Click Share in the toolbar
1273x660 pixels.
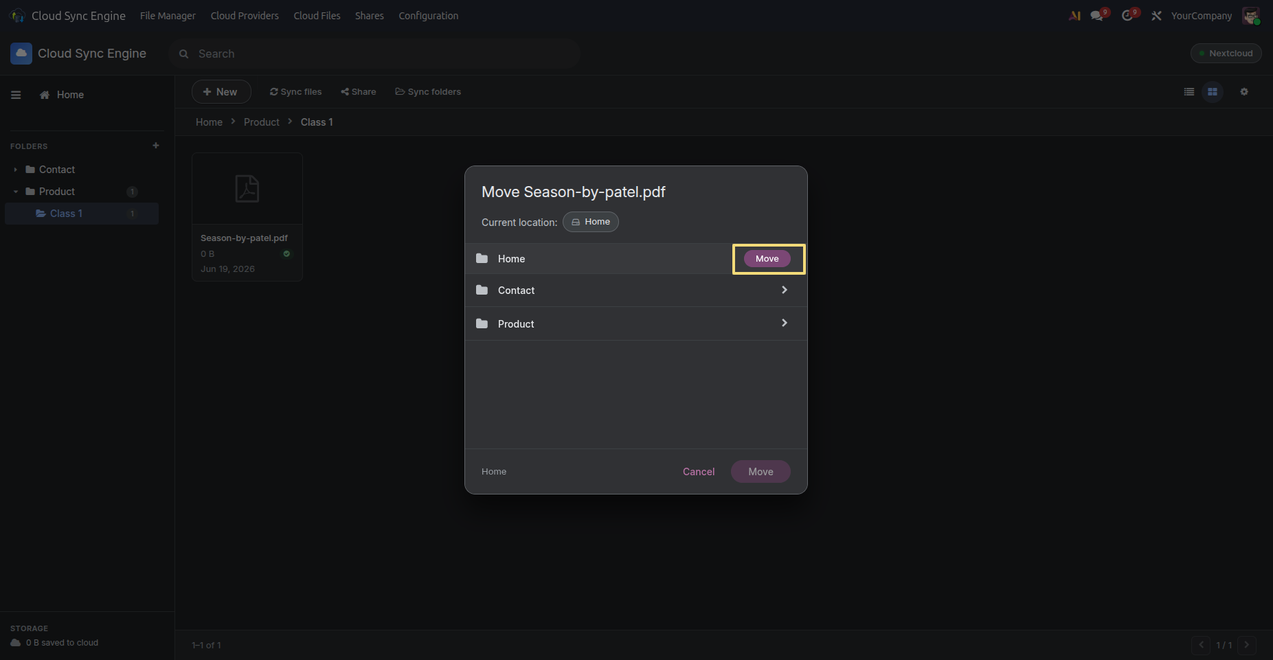(359, 92)
